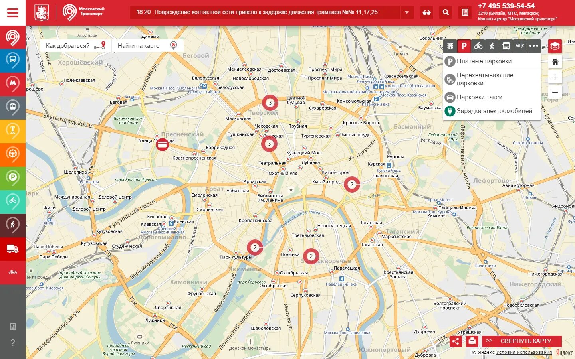Open the gray commuter train sidebar section

(x=13, y=108)
